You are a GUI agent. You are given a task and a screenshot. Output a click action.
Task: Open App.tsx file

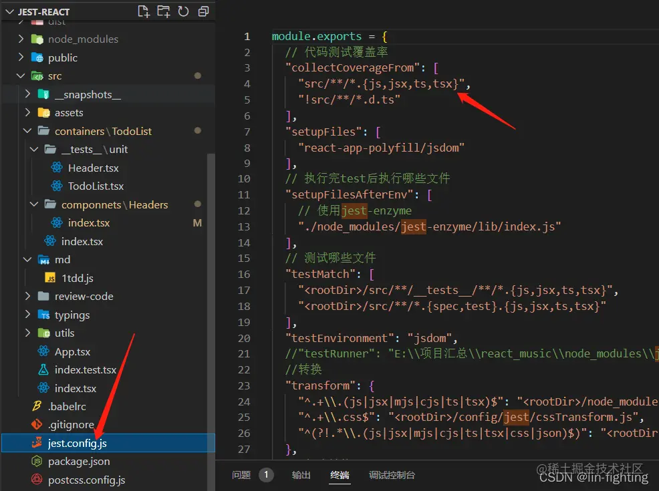tap(72, 351)
